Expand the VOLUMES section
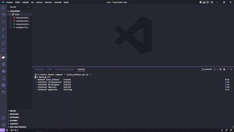The height and width of the screenshot is (132, 234). pyautogui.click(x=19, y=121)
